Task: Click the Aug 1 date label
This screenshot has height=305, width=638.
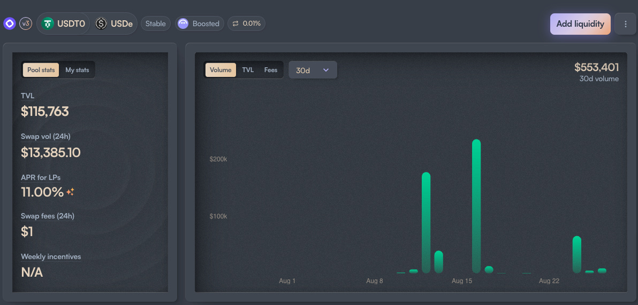Action: pyautogui.click(x=287, y=280)
